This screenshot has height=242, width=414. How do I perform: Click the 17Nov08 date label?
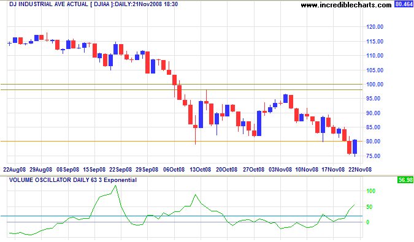(333, 170)
